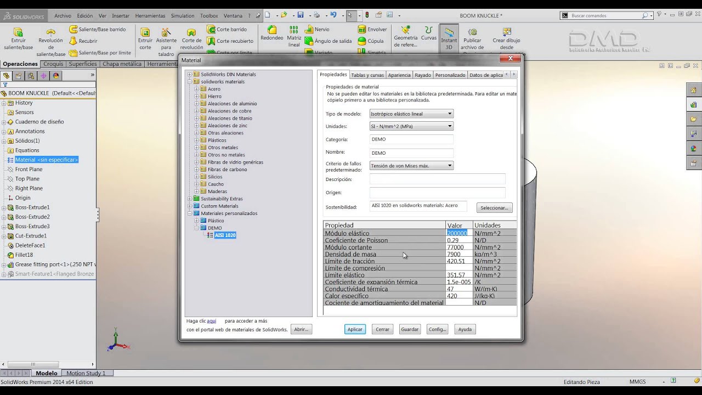Click the Config... button
Image resolution: width=702 pixels, height=395 pixels.
pos(437,329)
